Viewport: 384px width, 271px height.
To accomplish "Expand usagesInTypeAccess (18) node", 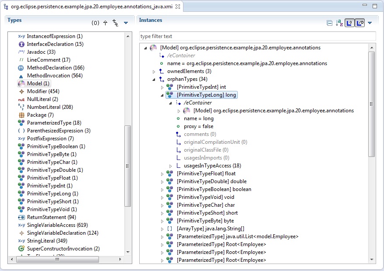I will point(170,166).
